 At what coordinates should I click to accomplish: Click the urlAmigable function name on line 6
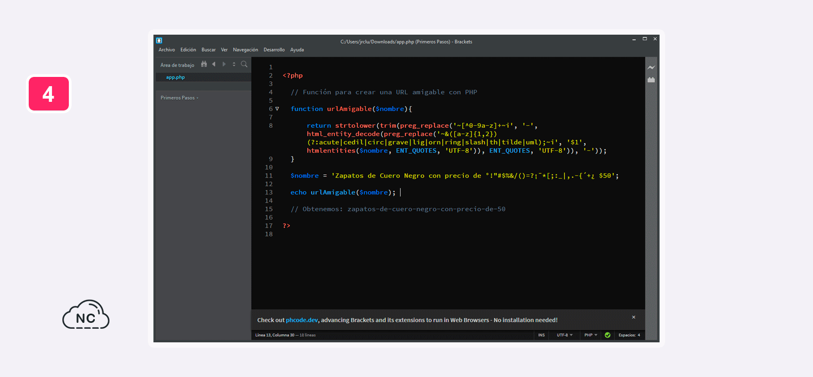349,109
